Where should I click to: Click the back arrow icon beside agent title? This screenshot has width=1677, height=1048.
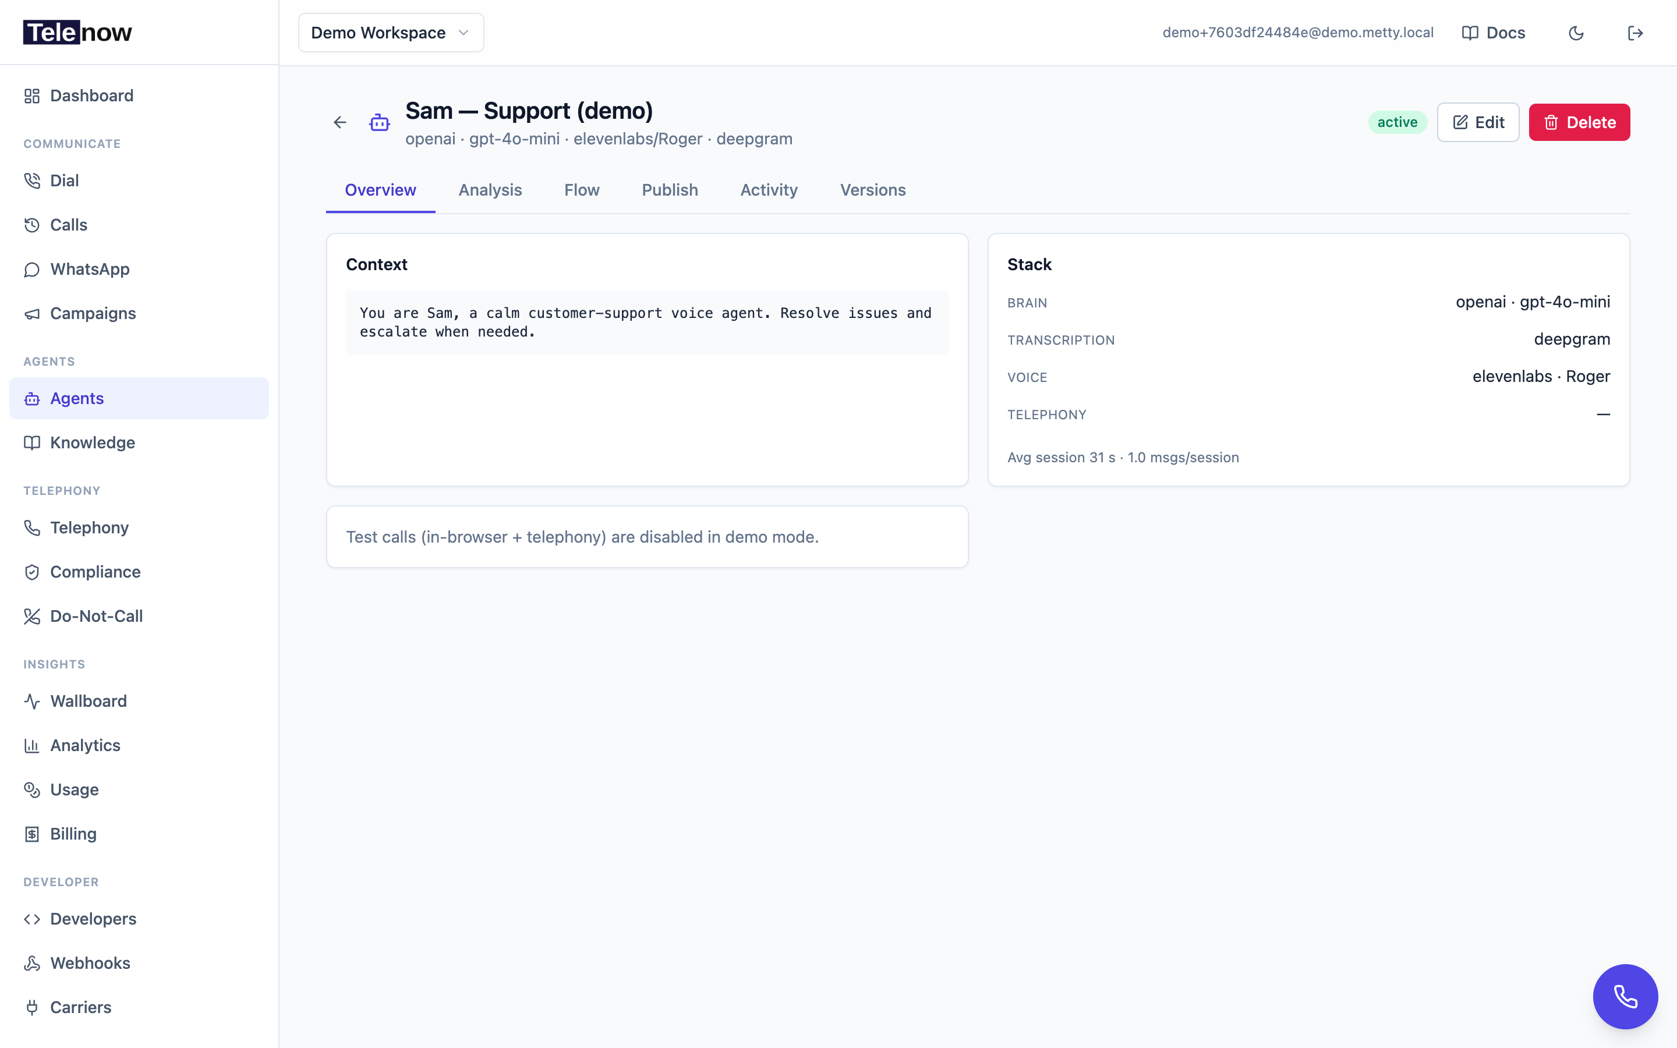click(339, 123)
